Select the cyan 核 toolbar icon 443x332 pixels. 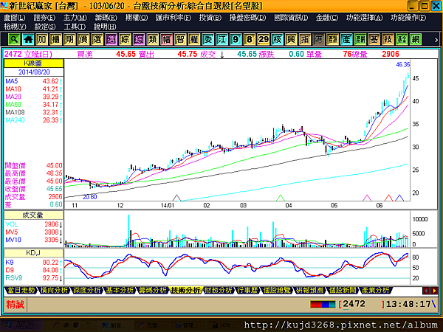(x=277, y=39)
